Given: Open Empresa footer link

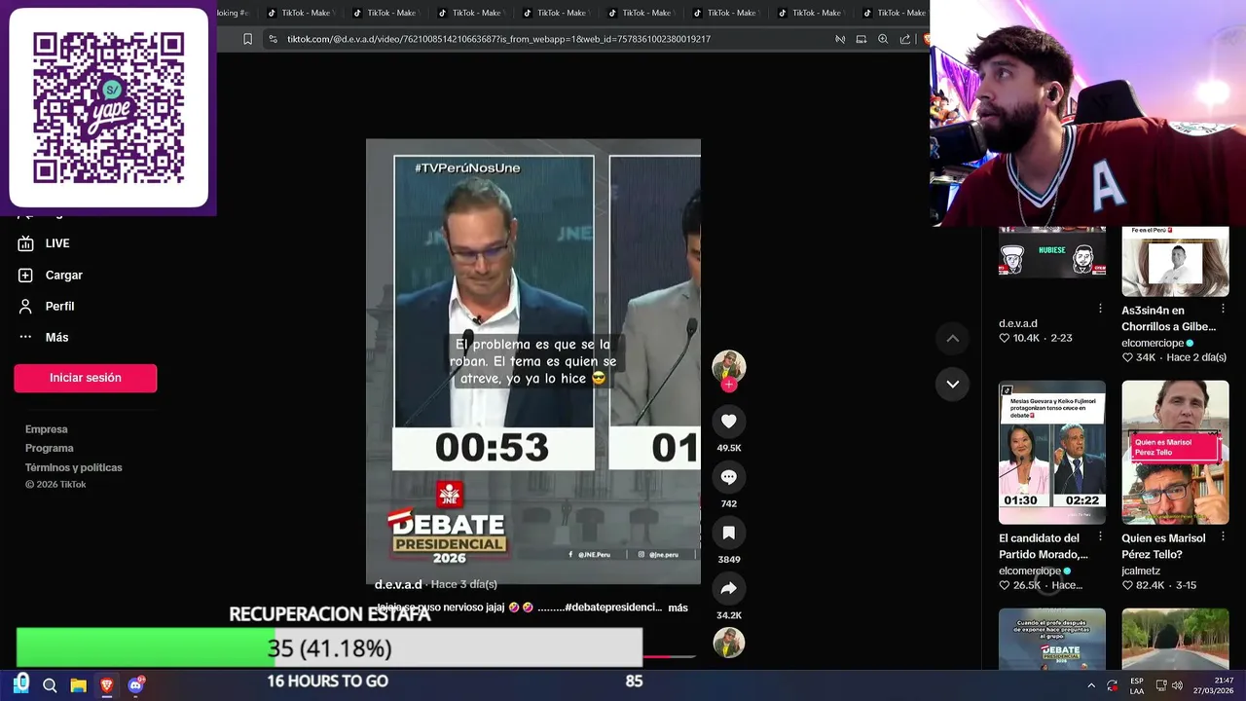Looking at the screenshot, I should [46, 429].
